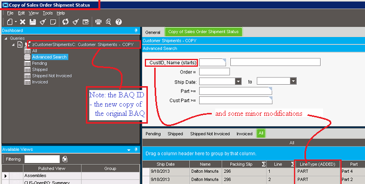Click the sigma icon in Line column header
The image size is (365, 184).
292,164
